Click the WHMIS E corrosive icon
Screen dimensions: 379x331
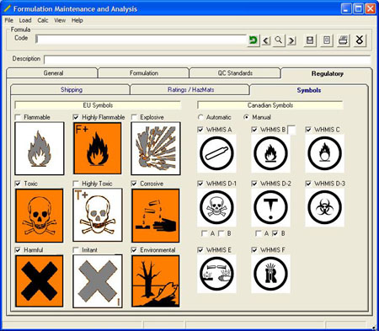pos(216,274)
